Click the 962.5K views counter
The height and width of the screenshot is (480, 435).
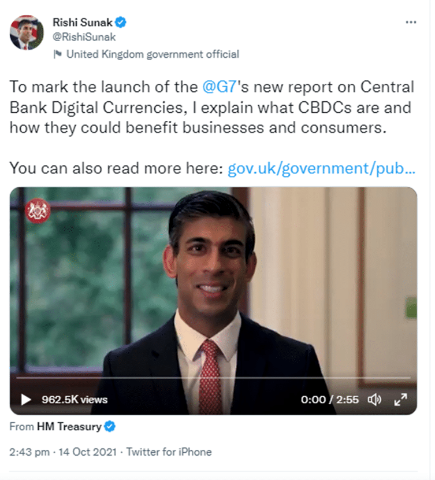tap(75, 400)
